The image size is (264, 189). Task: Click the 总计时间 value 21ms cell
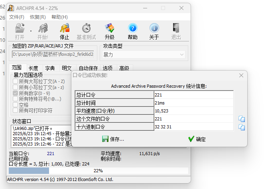point(194,103)
